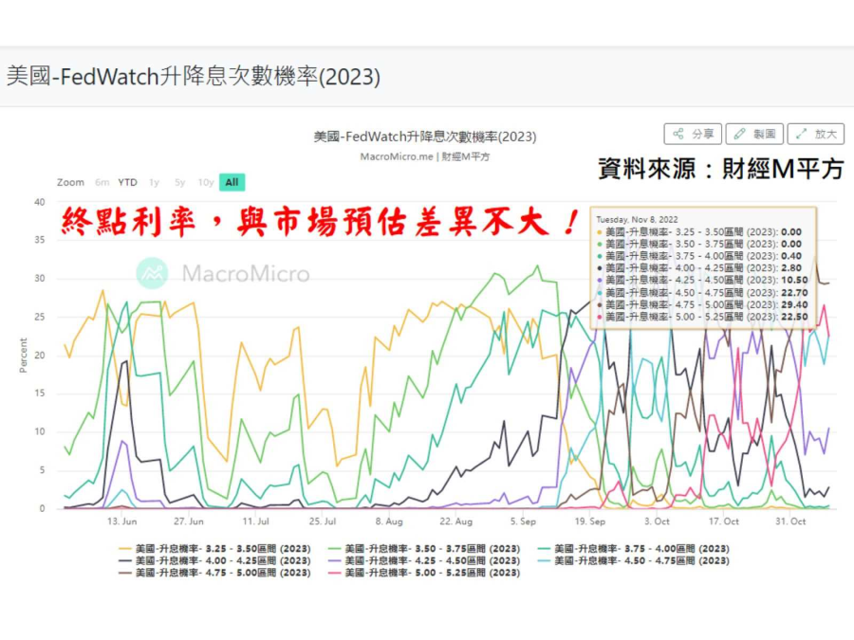Click the page heading 美國-FedWatch升降息次數機率(2023)
Screen dimensions: 854x640
194,77
